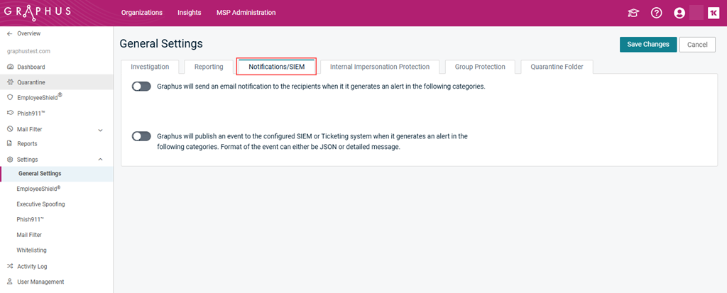Click the Save Changes button
The height and width of the screenshot is (293, 727).
[x=648, y=45]
